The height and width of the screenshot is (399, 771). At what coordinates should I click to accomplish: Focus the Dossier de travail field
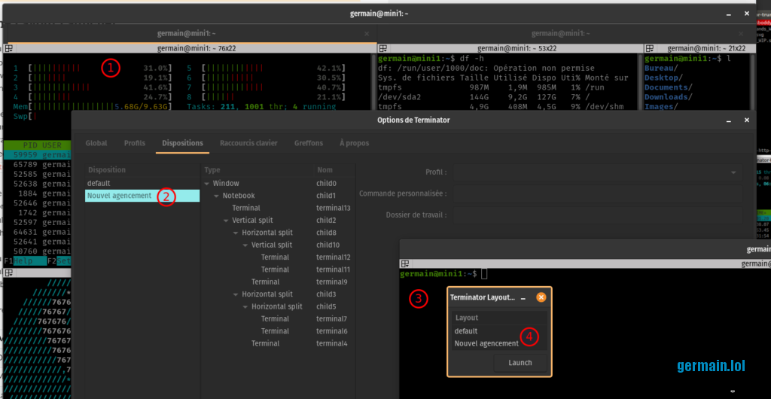(598, 215)
